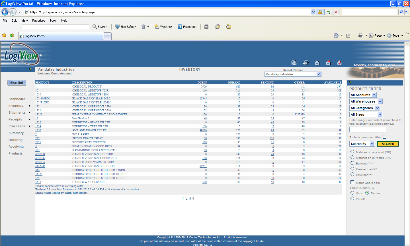Click the Site Safety shield icon

click(117, 26)
